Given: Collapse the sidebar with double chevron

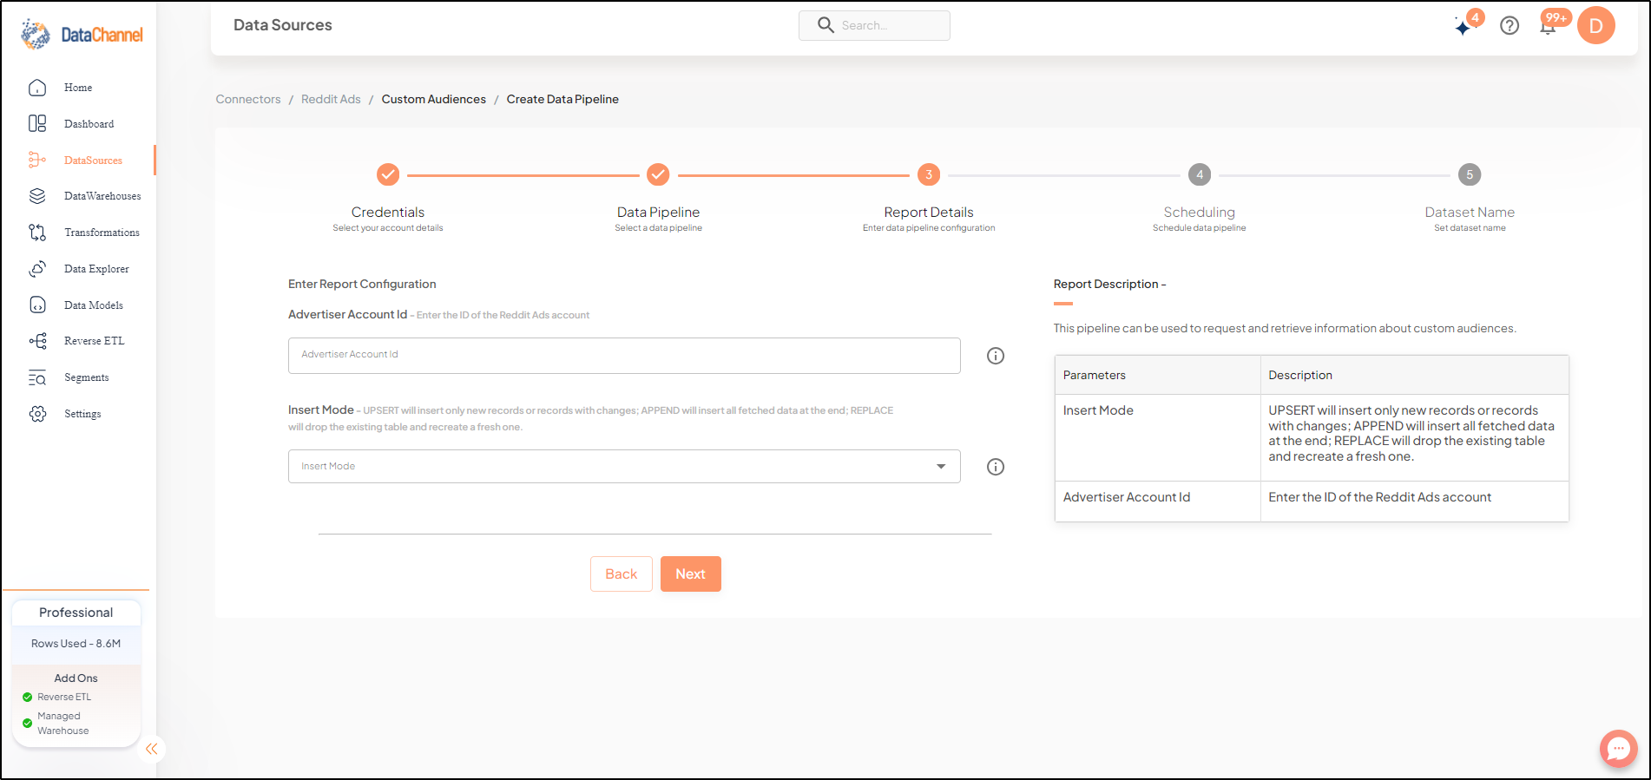Looking at the screenshot, I should (x=152, y=749).
